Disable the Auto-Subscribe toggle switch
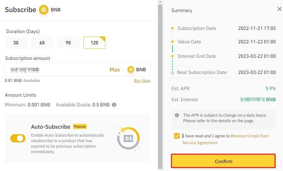The image size is (283, 171). point(18,138)
